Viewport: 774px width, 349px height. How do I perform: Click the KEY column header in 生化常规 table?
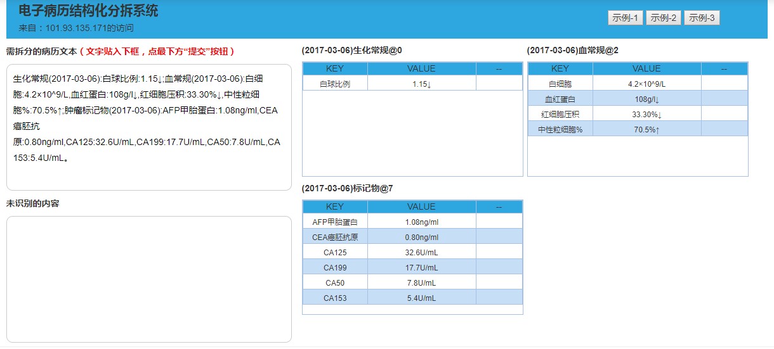334,68
